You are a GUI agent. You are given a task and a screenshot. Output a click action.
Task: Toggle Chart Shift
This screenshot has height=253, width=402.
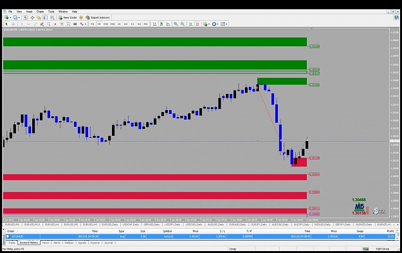[197, 24]
